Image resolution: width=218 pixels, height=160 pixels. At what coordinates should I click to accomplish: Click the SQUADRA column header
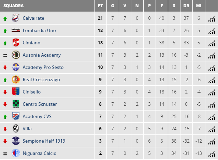[x=14, y=6]
